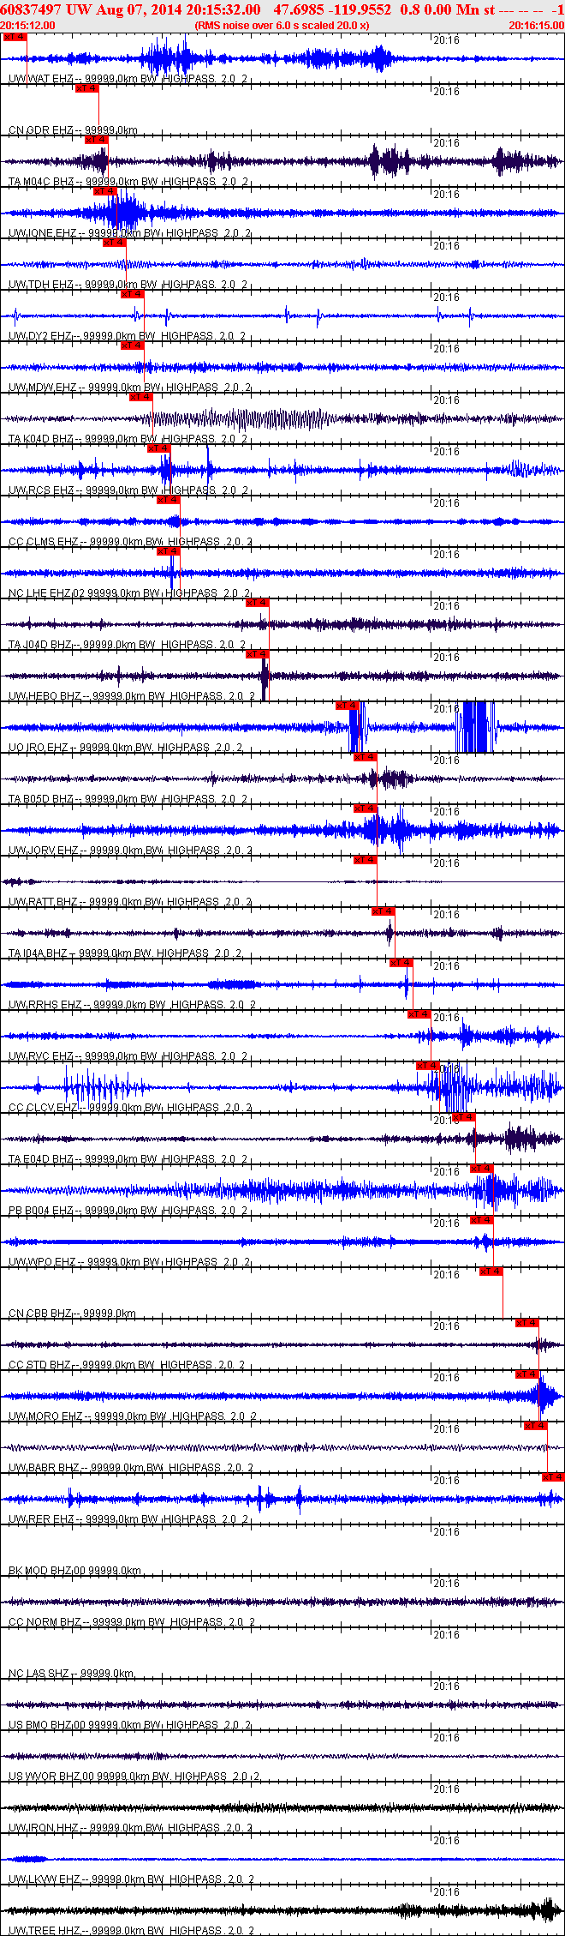Click the end time label 20:16:15.00
Screen dimensions: 565x1936
tap(537, 26)
